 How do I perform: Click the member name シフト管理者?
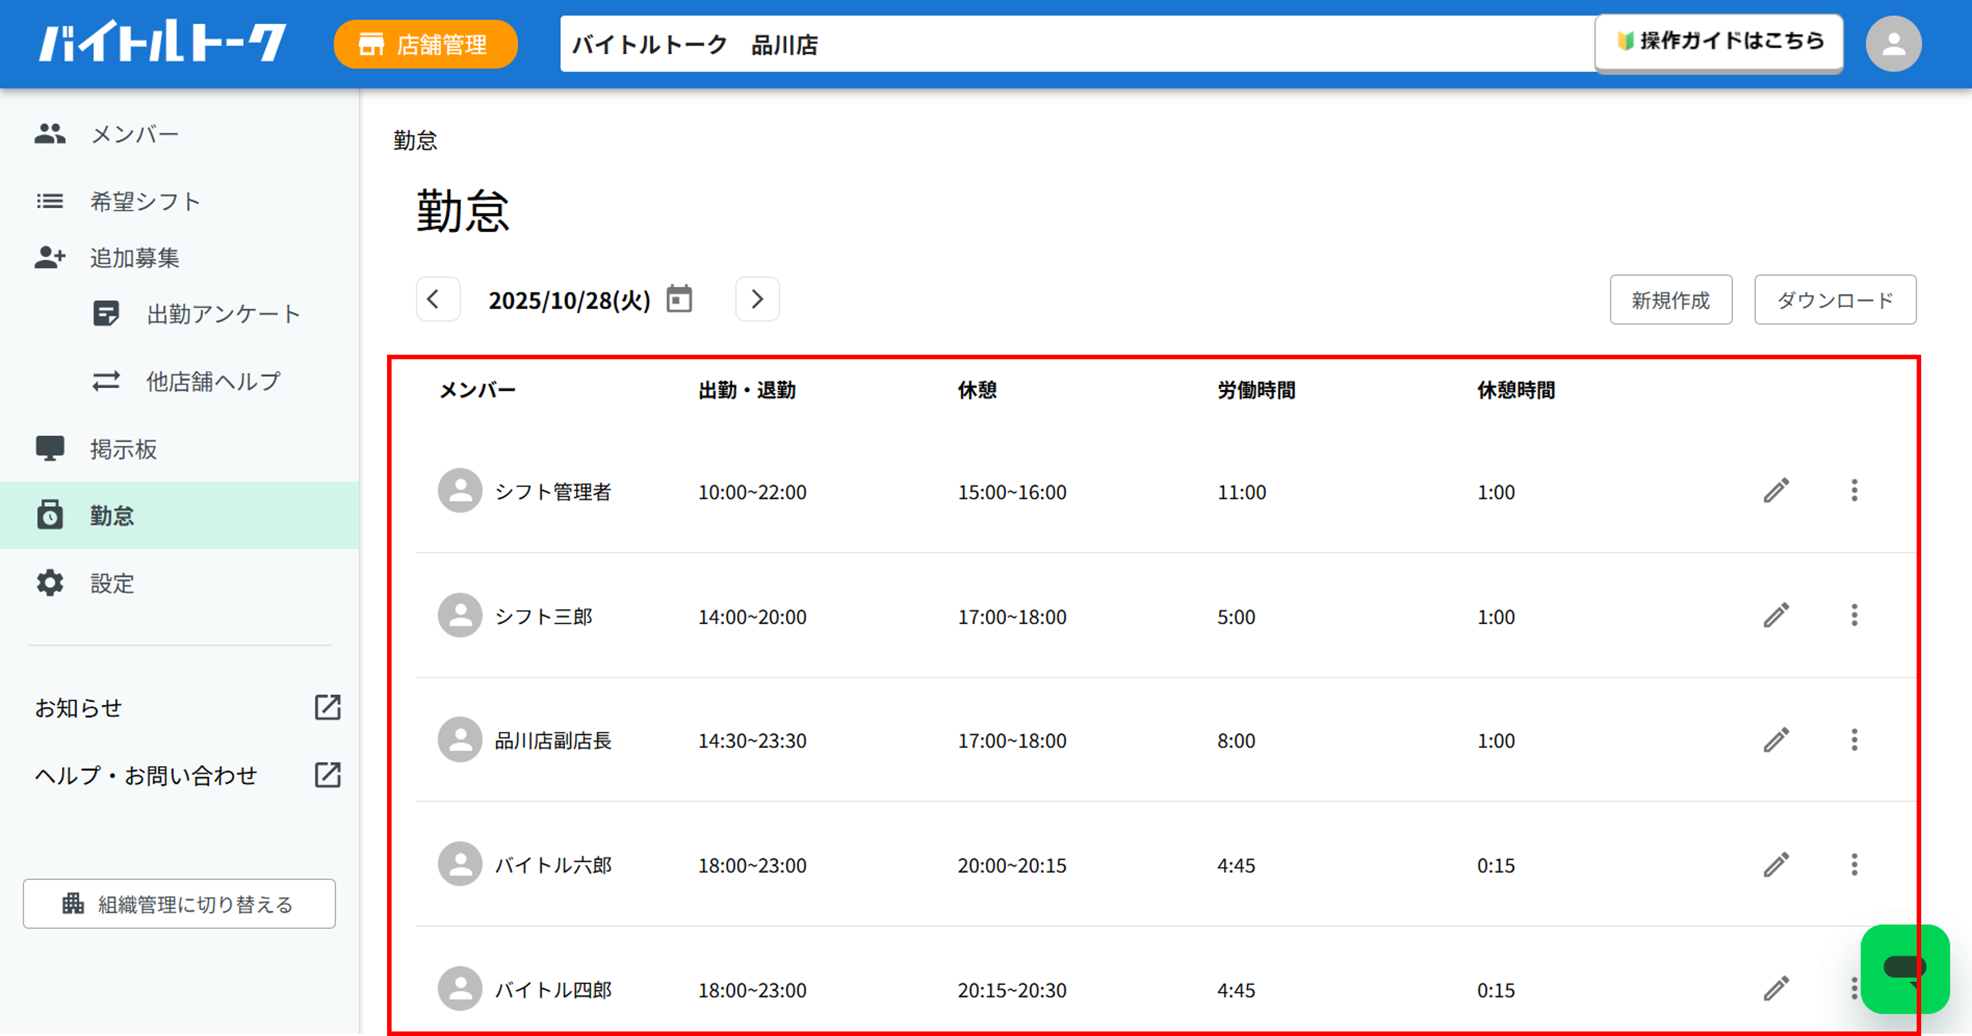pos(553,492)
